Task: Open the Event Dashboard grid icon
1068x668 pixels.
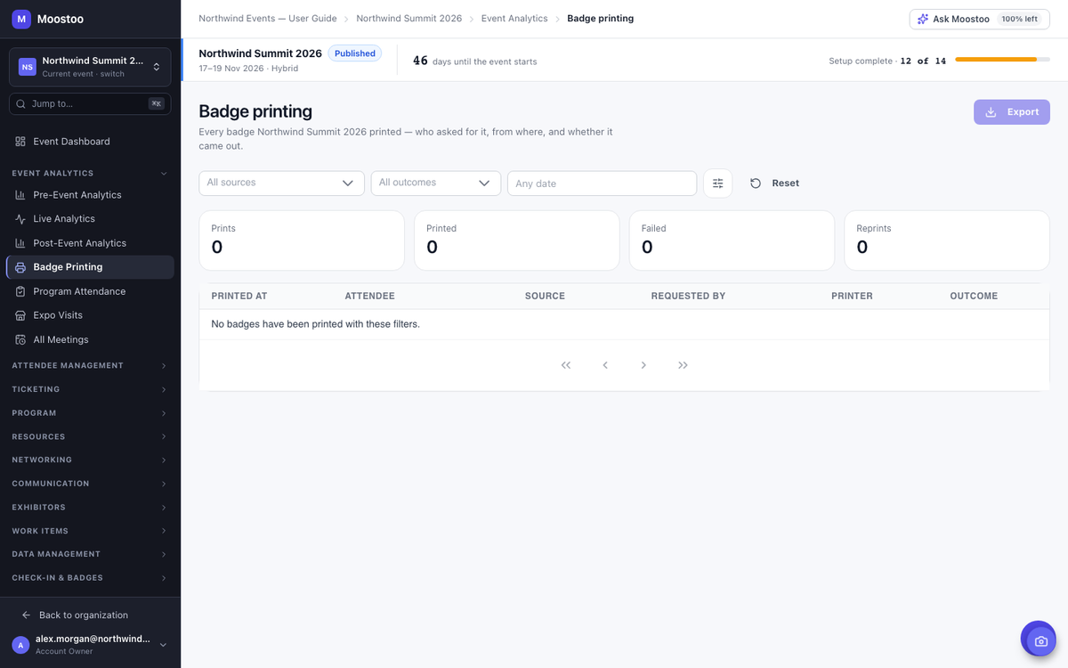Action: pos(20,142)
